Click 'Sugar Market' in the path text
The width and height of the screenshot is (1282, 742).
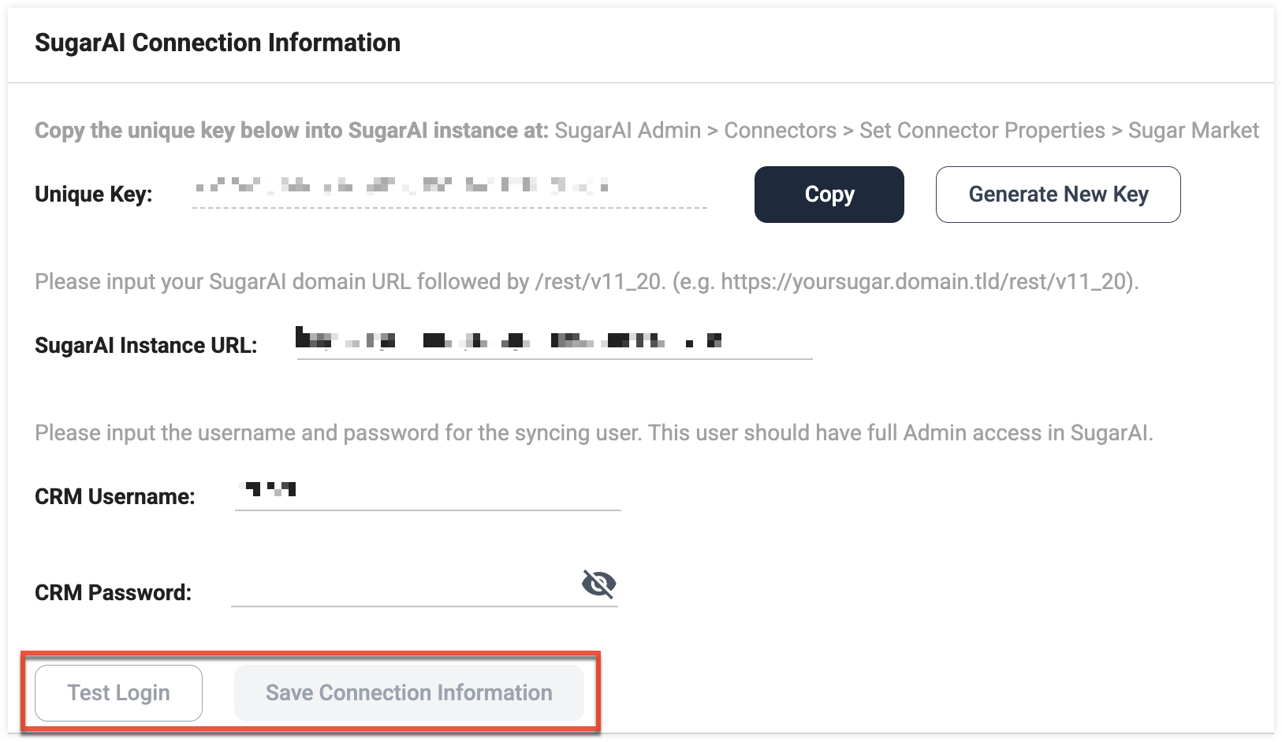click(x=1194, y=131)
